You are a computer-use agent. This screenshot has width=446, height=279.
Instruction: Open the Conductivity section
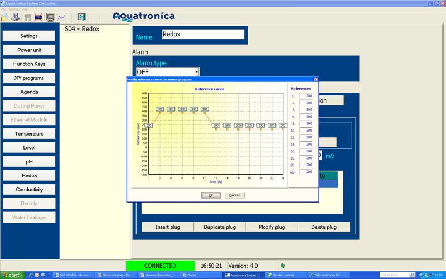(29, 189)
